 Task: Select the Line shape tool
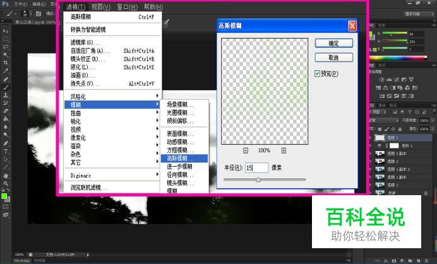pyautogui.click(x=6, y=167)
